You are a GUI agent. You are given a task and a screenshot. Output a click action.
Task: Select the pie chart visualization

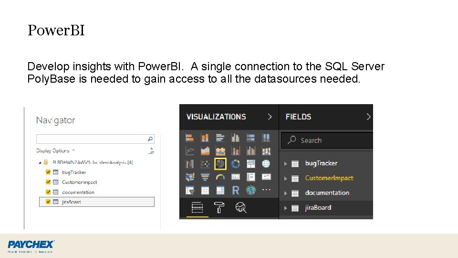pyautogui.click(x=220, y=164)
